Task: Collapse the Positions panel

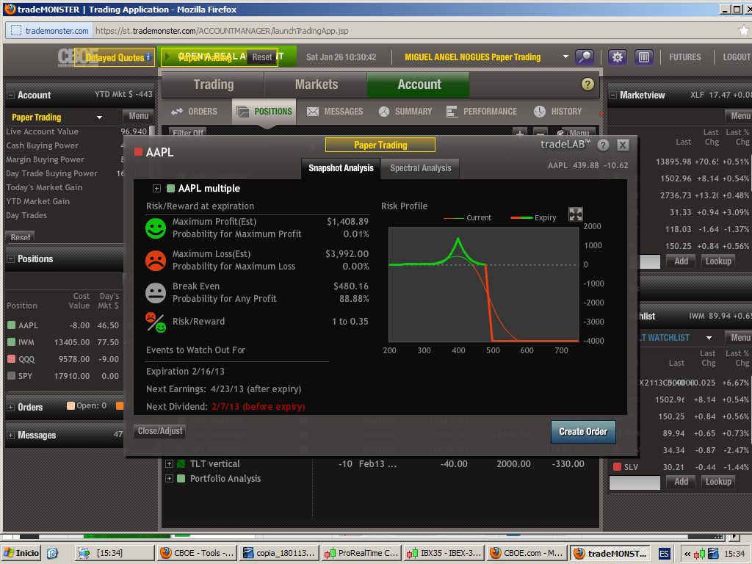Action: (x=10, y=259)
